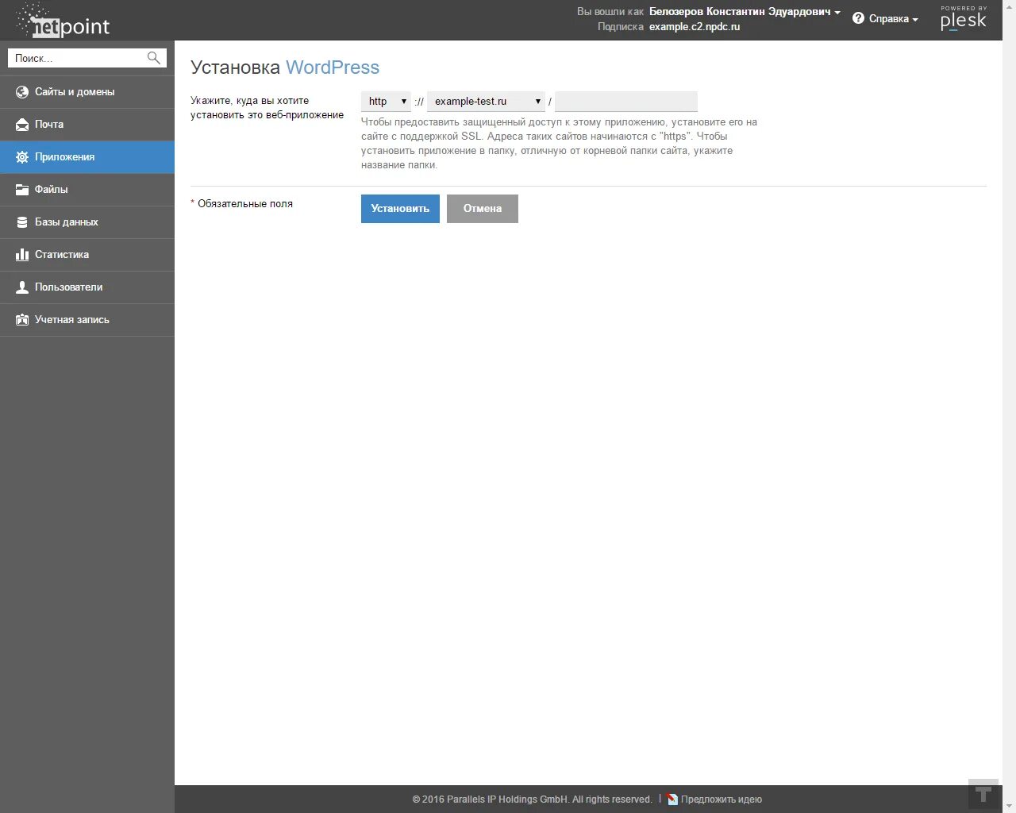Go to Приложения in sidebar

point(87,157)
